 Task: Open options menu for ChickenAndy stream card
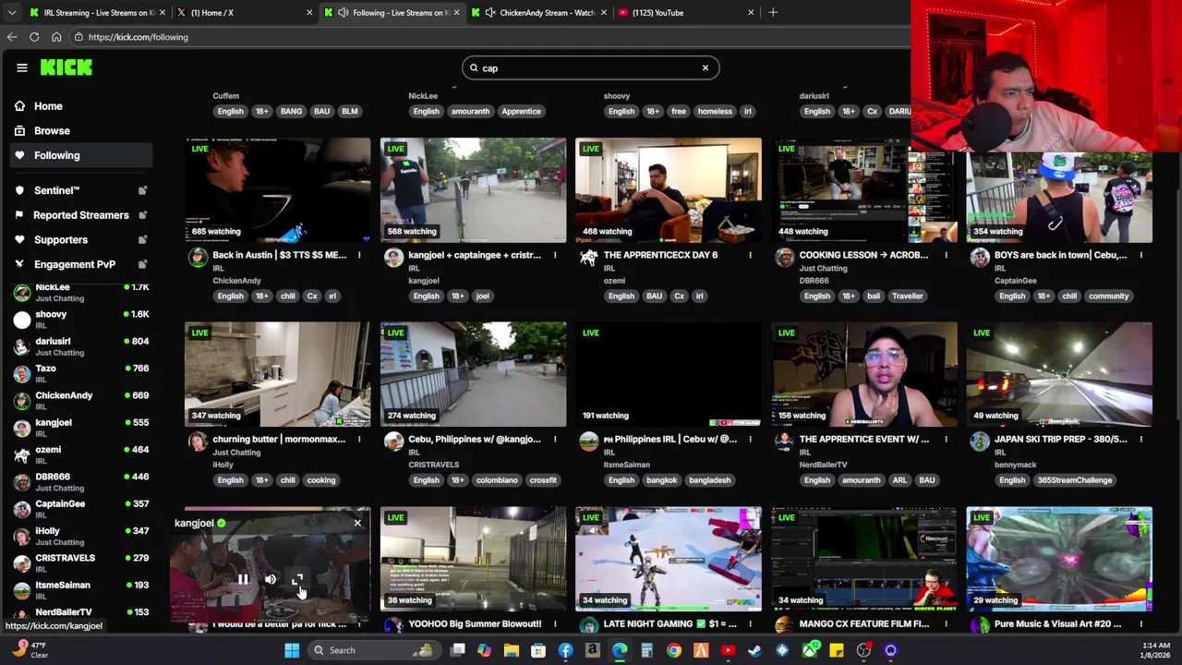[x=359, y=255]
